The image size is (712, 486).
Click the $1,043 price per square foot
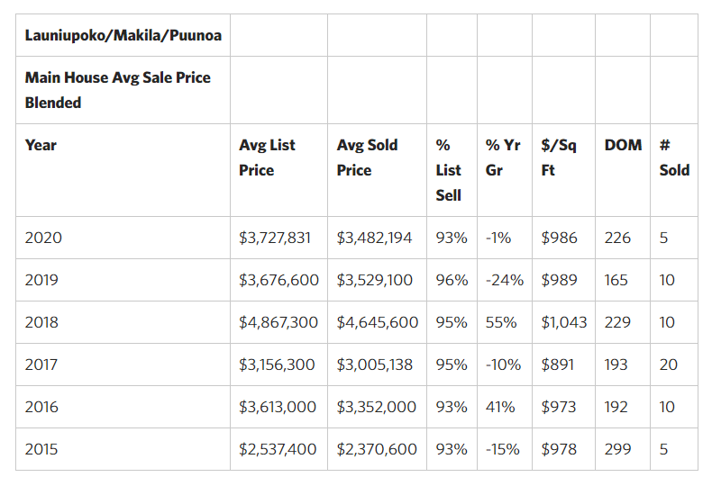(563, 322)
